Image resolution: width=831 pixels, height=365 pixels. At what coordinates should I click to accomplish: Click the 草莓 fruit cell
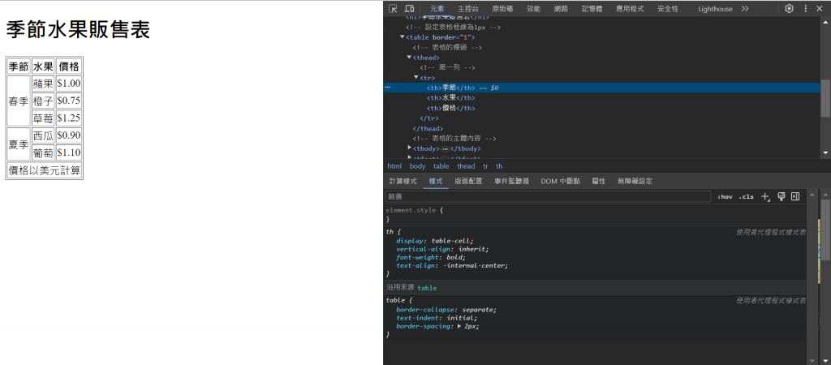43,118
